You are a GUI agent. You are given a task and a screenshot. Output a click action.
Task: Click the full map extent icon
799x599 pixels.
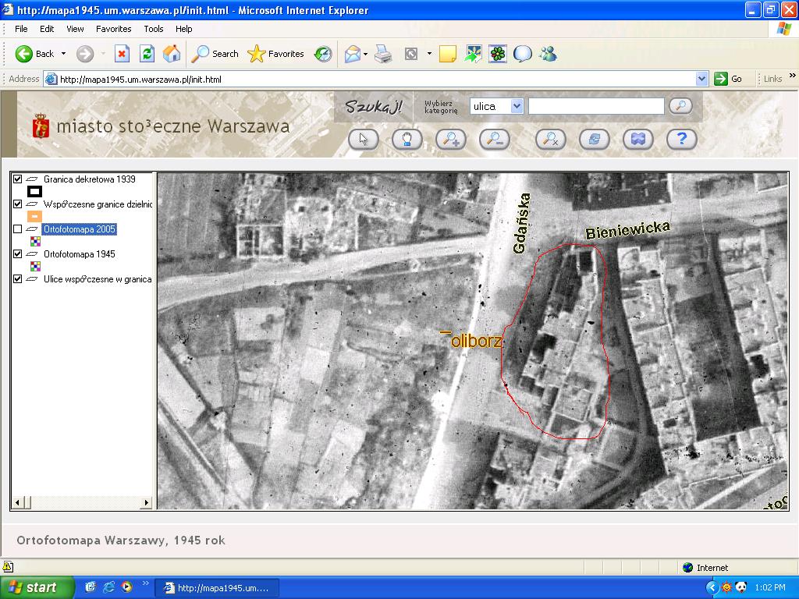tap(637, 139)
